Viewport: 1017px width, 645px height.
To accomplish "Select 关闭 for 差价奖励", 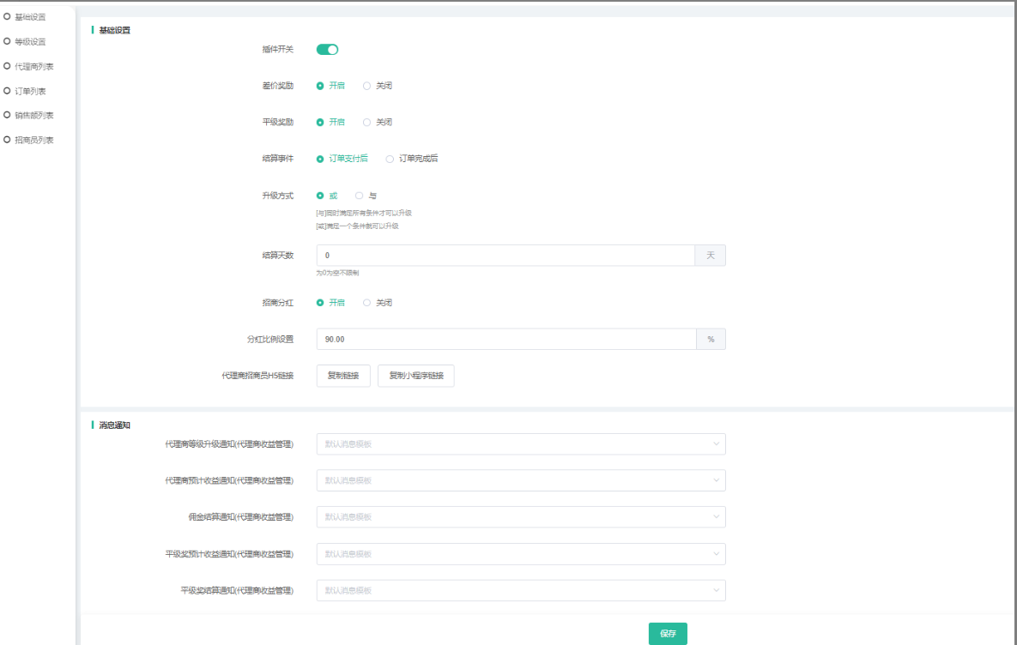I will pos(367,86).
